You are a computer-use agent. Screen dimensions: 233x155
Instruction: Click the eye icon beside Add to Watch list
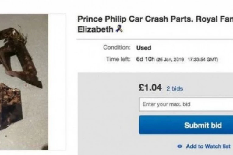coord(180,146)
